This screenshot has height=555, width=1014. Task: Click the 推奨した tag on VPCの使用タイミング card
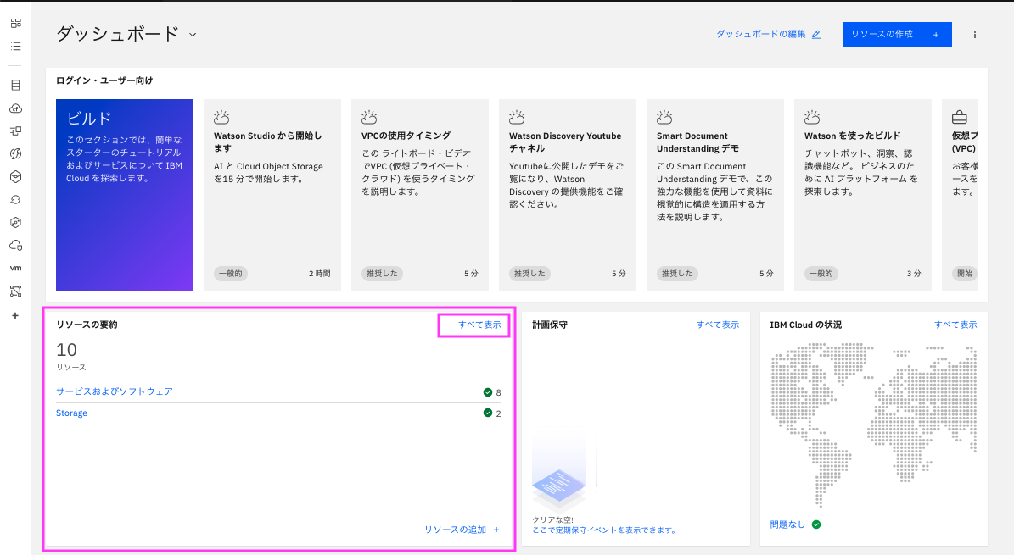click(382, 274)
